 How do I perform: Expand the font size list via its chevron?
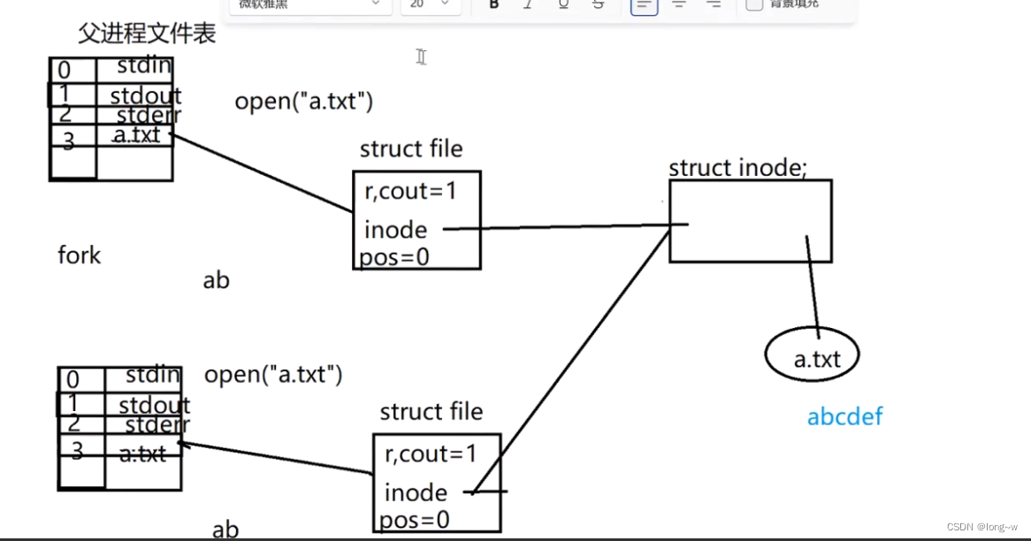tap(446, 5)
